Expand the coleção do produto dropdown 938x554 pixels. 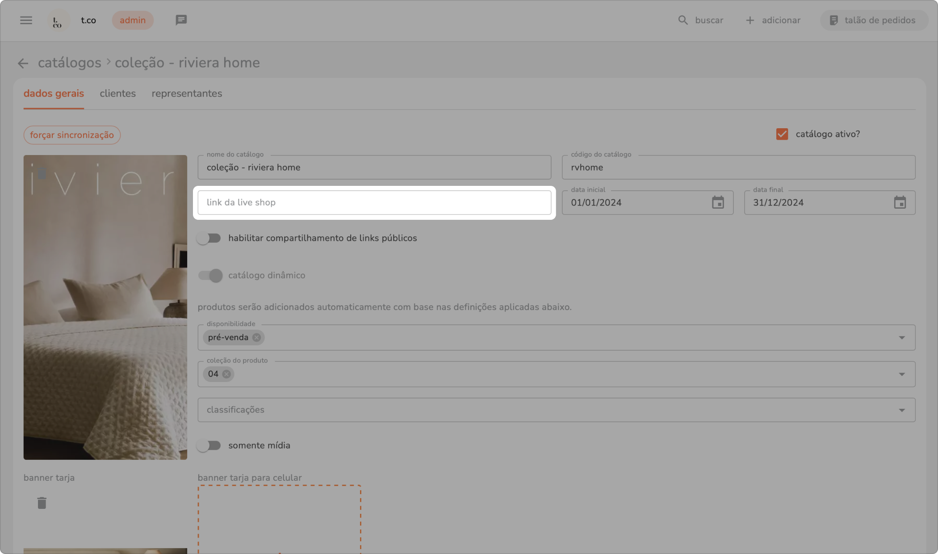(901, 374)
